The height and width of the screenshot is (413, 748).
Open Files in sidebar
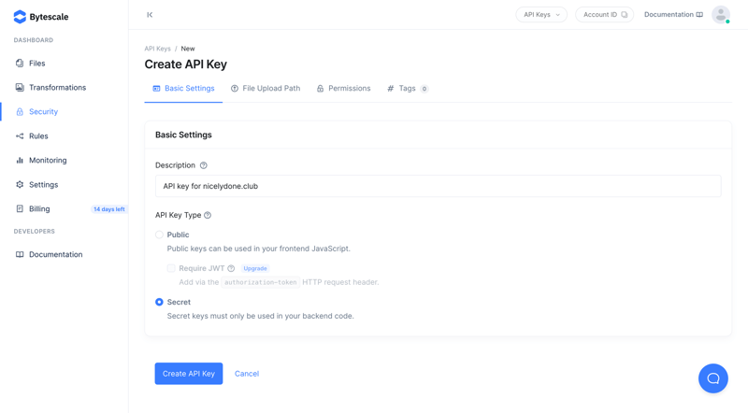pyautogui.click(x=36, y=63)
